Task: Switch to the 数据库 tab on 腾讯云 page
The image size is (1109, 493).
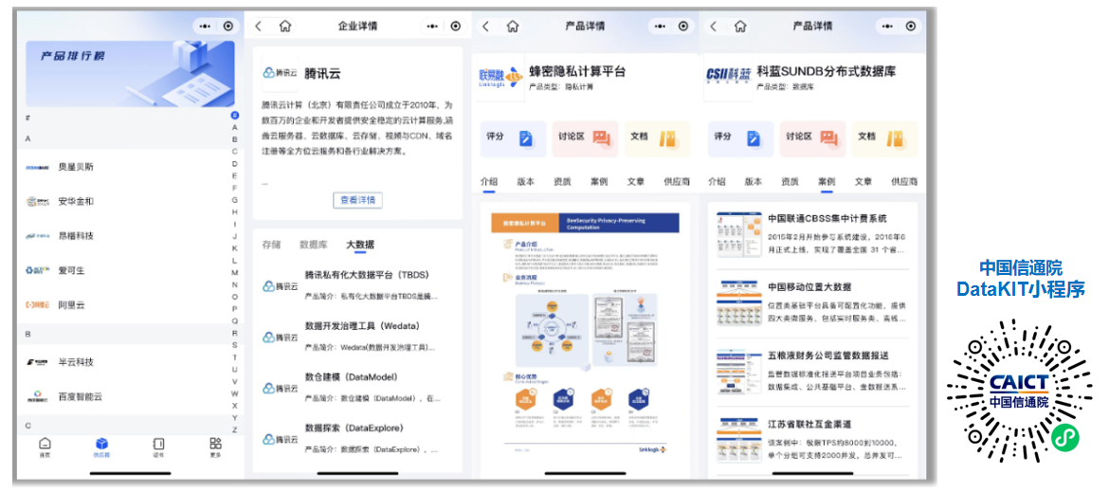Action: [314, 245]
